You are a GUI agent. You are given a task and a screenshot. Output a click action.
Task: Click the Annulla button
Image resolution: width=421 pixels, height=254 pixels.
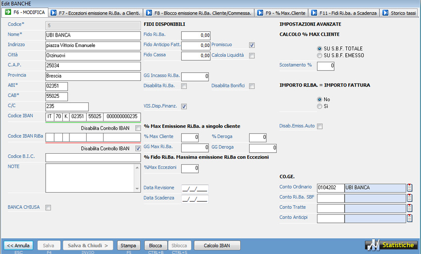pyautogui.click(x=18, y=245)
